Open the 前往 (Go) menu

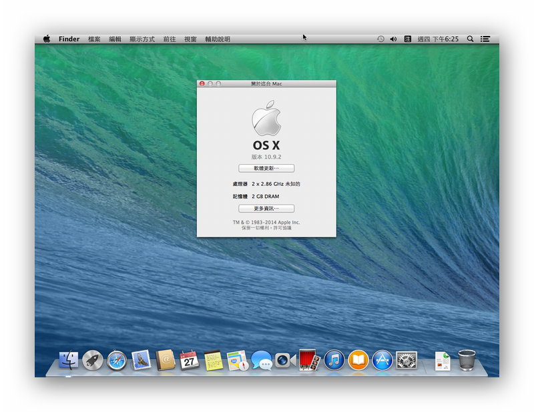tap(170, 39)
